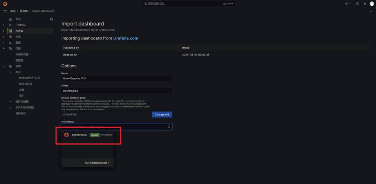Expand the 插件和数据 tree item
Screen dimensions: 376x184
[x=11, y=102]
